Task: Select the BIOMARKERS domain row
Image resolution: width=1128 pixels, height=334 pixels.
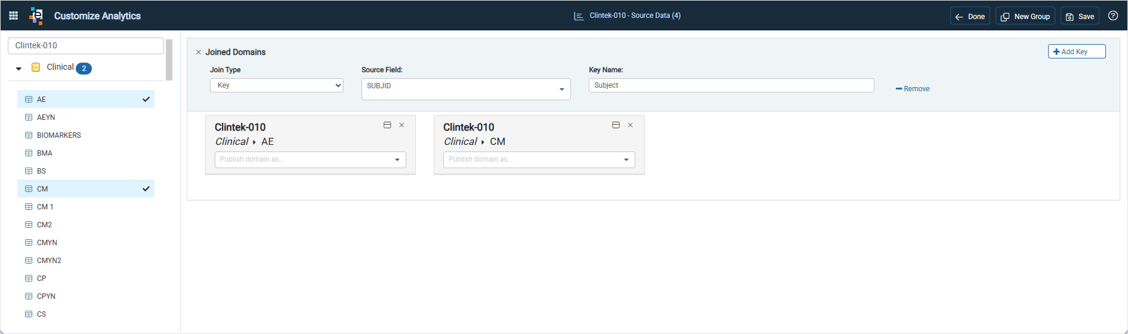Action: click(x=86, y=135)
